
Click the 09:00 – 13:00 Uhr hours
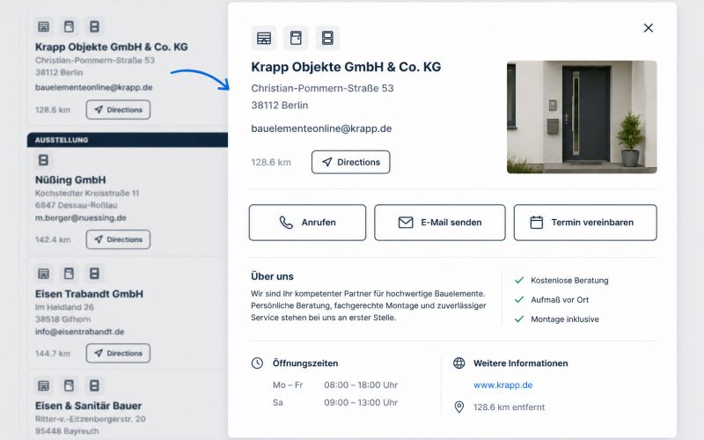pos(361,402)
